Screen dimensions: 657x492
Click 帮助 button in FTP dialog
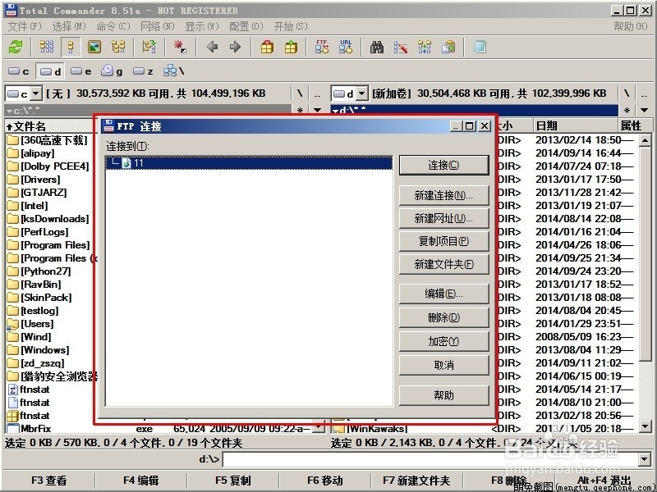443,395
